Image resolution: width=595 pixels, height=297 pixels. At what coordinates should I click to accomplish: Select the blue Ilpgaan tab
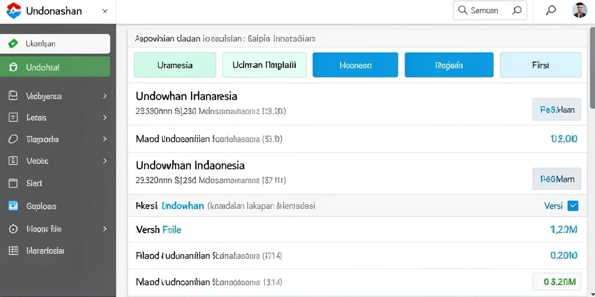click(x=449, y=65)
